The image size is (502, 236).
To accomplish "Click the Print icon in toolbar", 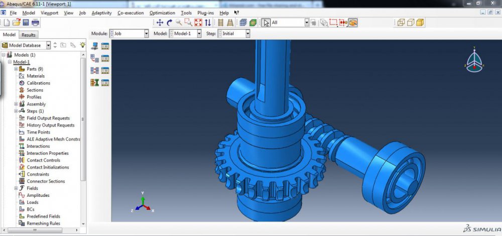I will tap(35, 23).
